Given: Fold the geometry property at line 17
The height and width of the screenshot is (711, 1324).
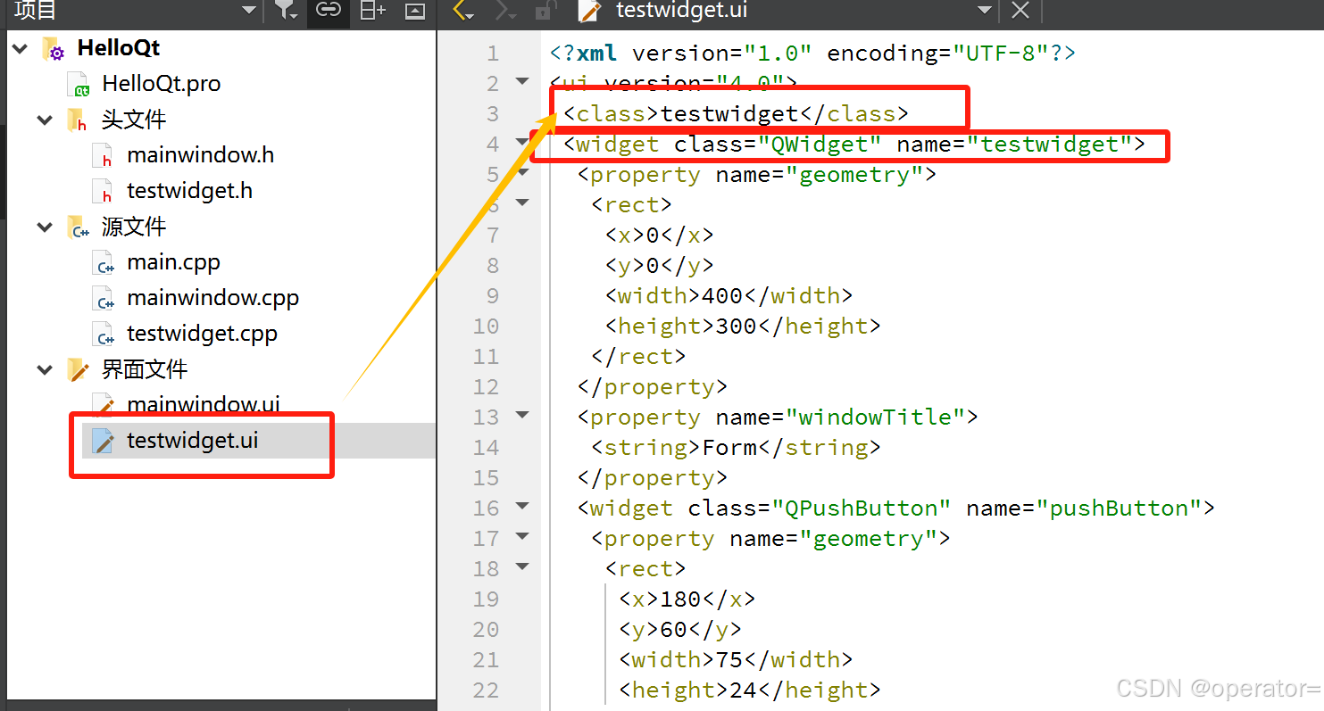Looking at the screenshot, I should (x=522, y=537).
